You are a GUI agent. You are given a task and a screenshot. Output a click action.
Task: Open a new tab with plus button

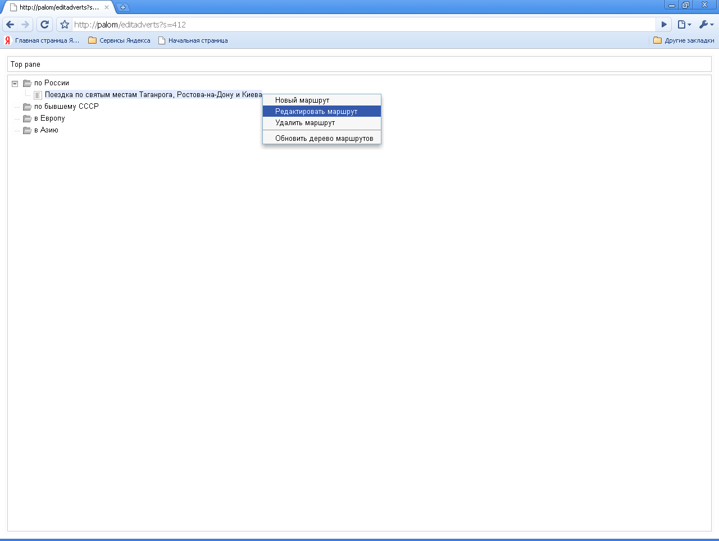[x=123, y=7]
